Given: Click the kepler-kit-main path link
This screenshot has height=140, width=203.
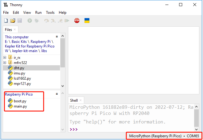Looking at the screenshot, I should point(25,51).
